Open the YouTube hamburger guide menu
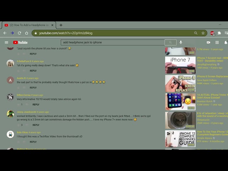 6,42
